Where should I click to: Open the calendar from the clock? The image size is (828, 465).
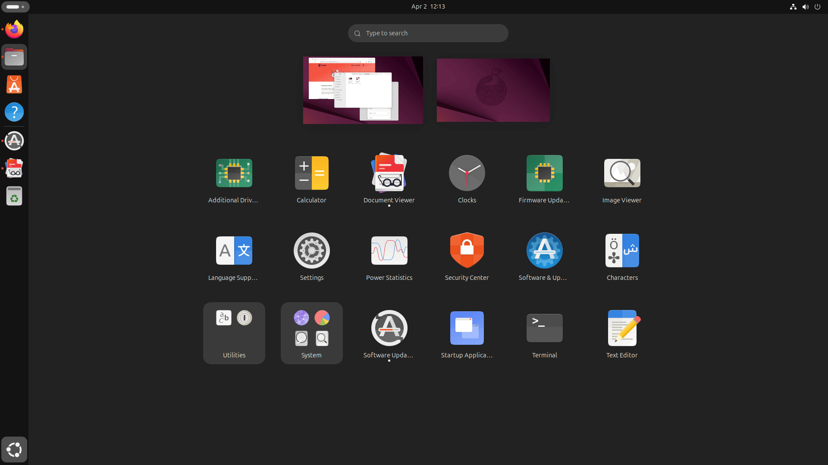point(428,6)
